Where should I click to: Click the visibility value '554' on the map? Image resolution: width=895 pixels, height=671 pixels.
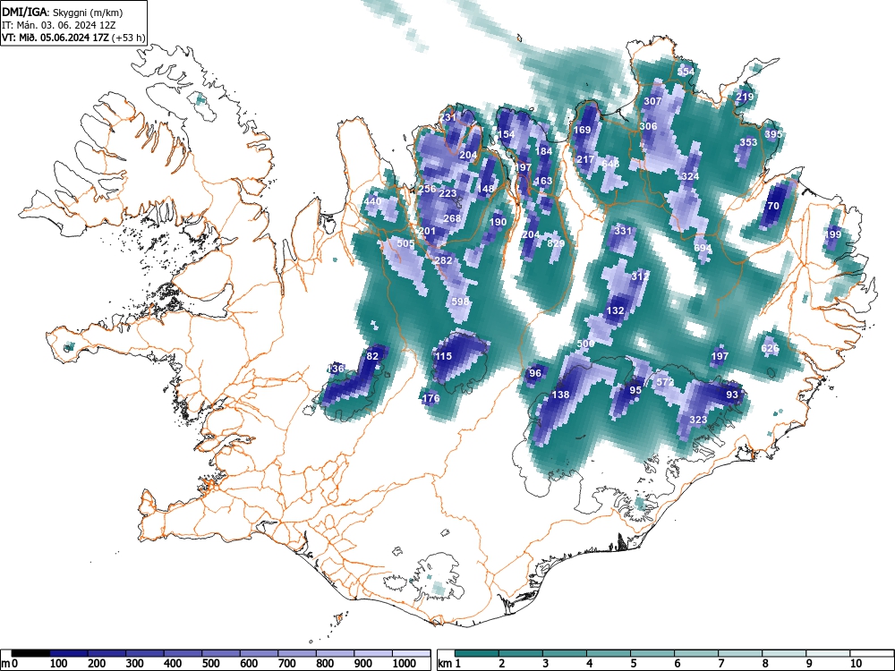click(686, 72)
